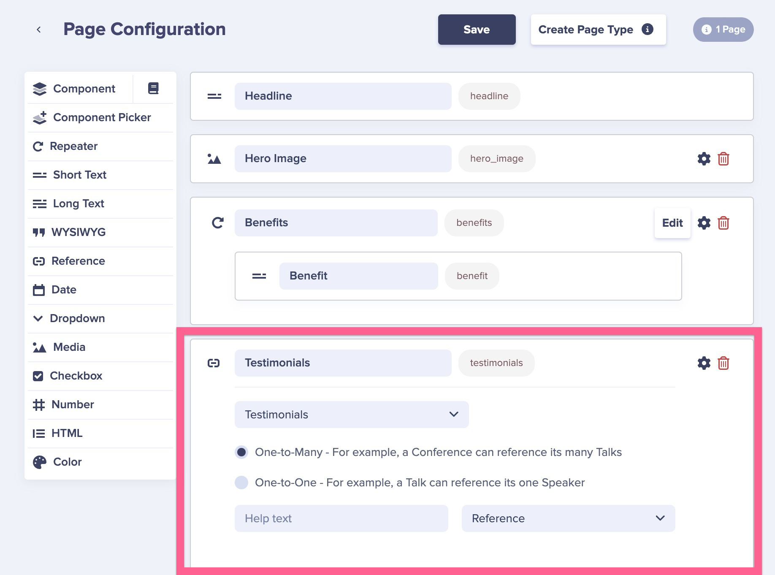Open the component library book icon
The height and width of the screenshot is (575, 775).
coord(153,88)
